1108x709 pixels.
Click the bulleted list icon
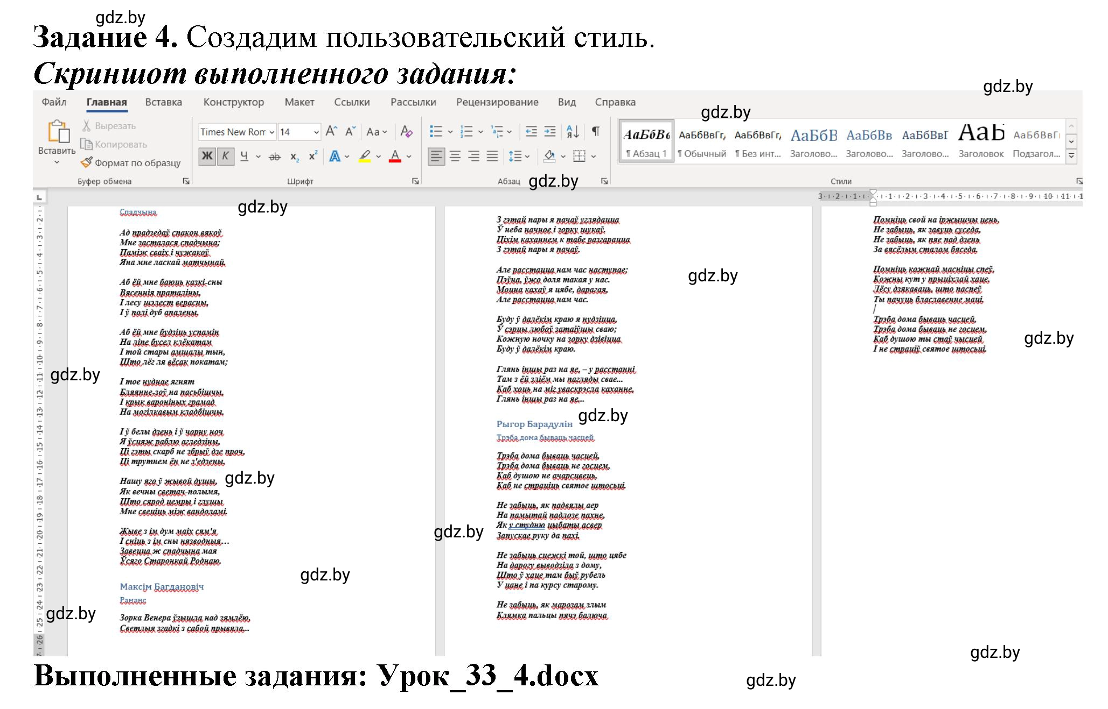(436, 132)
